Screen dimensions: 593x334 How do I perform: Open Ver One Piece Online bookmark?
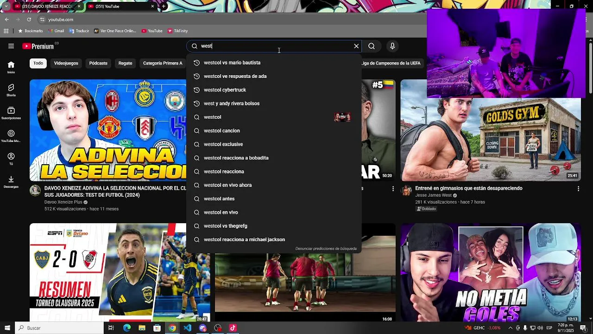click(x=115, y=31)
